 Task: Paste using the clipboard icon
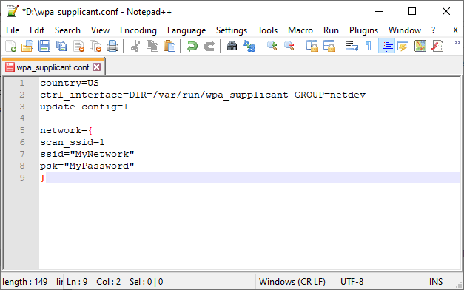169,46
